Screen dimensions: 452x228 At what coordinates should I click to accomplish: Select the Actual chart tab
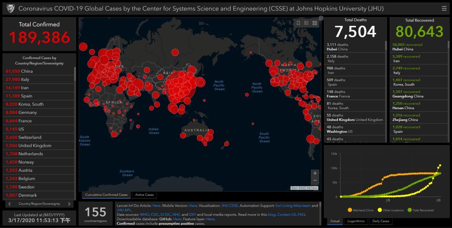(x=335, y=221)
